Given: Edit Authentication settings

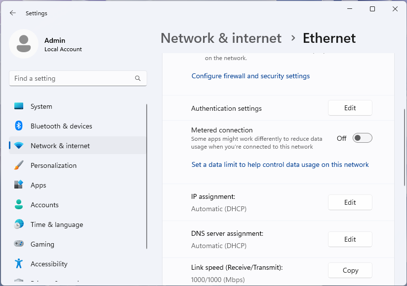Looking at the screenshot, I should [x=350, y=108].
